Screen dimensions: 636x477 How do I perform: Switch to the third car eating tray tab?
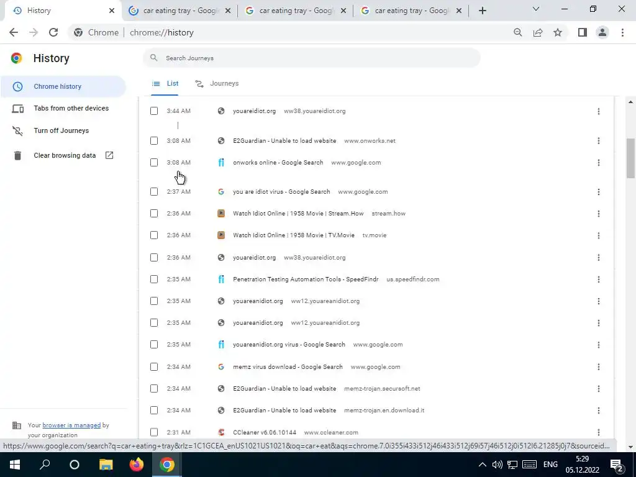pyautogui.click(x=411, y=11)
